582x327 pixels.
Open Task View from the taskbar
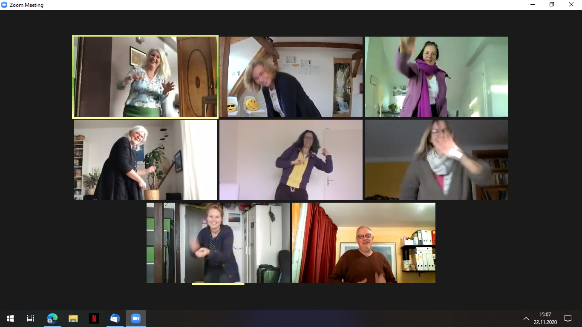pos(31,318)
